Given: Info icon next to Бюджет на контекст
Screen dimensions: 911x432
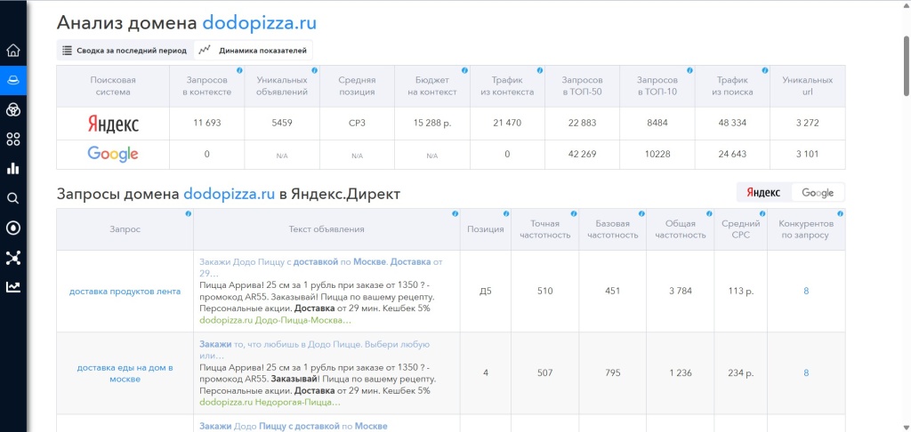Looking at the screenshot, I should (x=464, y=70).
